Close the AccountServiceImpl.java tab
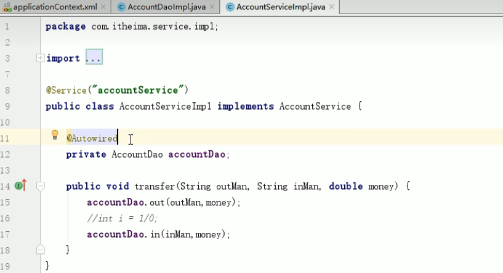Viewport: 503px width, 273px height. [332, 7]
